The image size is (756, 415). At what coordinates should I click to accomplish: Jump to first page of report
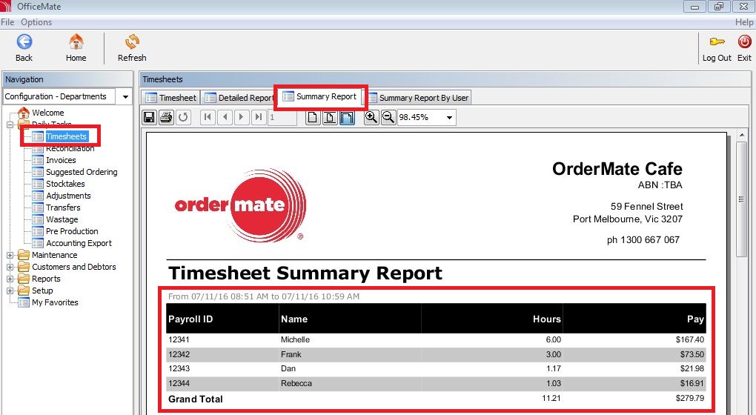tap(208, 117)
